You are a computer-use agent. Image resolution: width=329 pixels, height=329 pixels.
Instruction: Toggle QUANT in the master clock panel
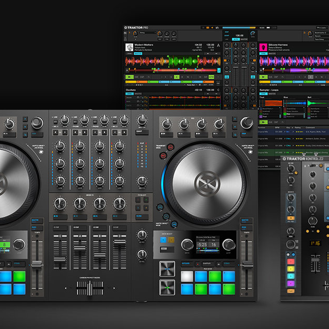[227, 36]
